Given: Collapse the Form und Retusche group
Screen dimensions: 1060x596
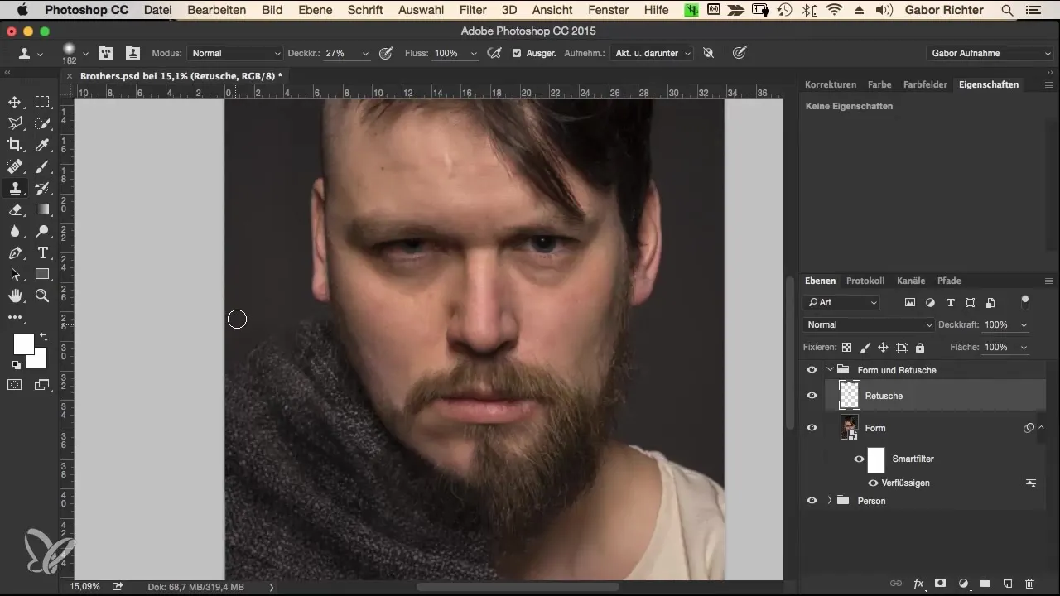Looking at the screenshot, I should coord(829,370).
